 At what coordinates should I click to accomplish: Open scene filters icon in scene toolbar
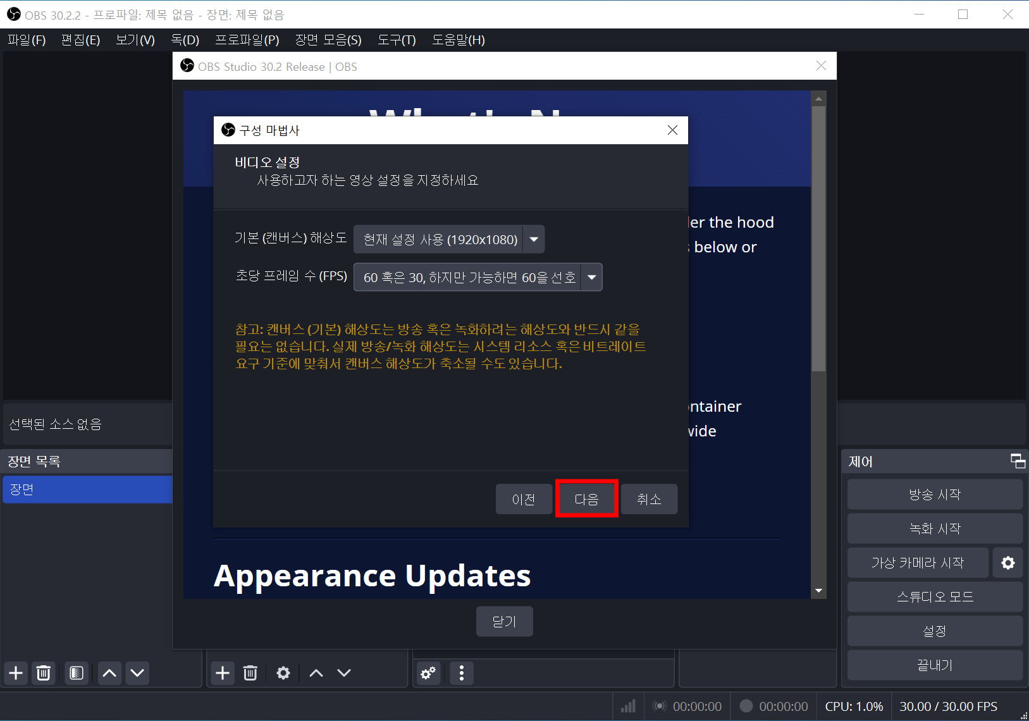pyautogui.click(x=77, y=673)
